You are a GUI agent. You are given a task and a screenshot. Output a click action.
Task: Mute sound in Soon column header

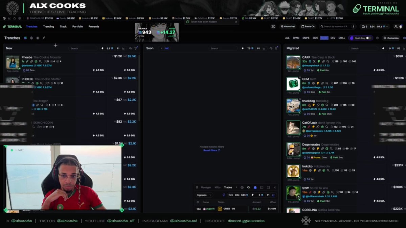(x=271, y=48)
